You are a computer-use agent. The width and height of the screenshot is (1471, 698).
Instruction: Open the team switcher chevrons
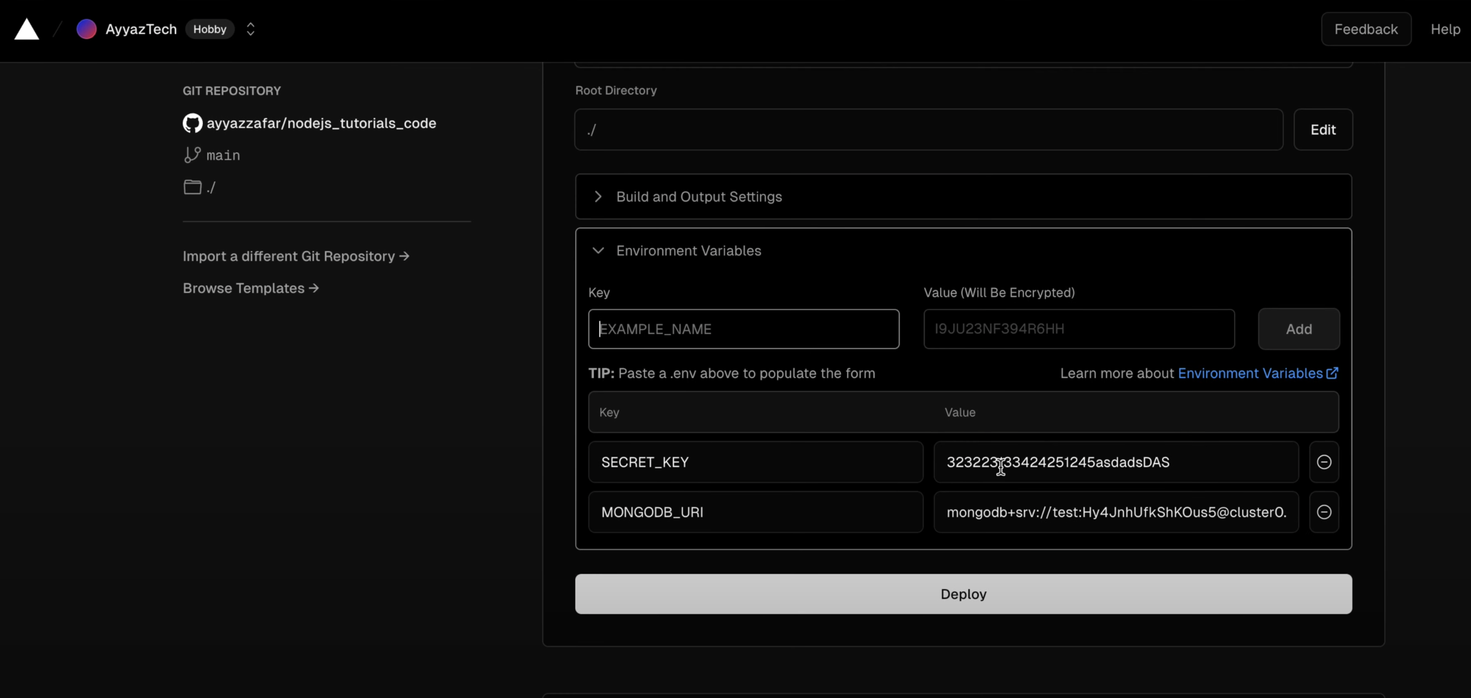click(x=250, y=29)
